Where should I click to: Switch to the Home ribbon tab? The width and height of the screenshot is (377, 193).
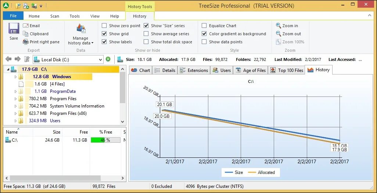click(34, 16)
